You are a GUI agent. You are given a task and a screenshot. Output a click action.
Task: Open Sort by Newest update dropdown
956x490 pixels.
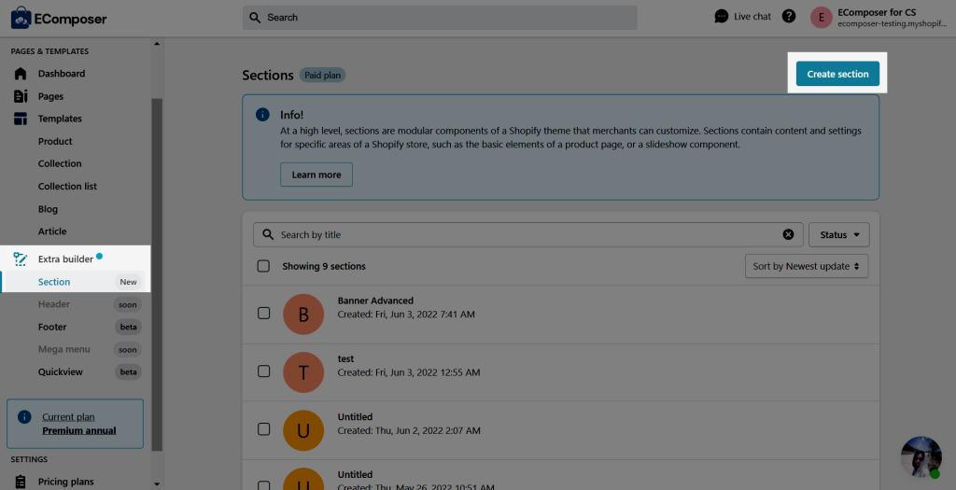click(x=807, y=266)
